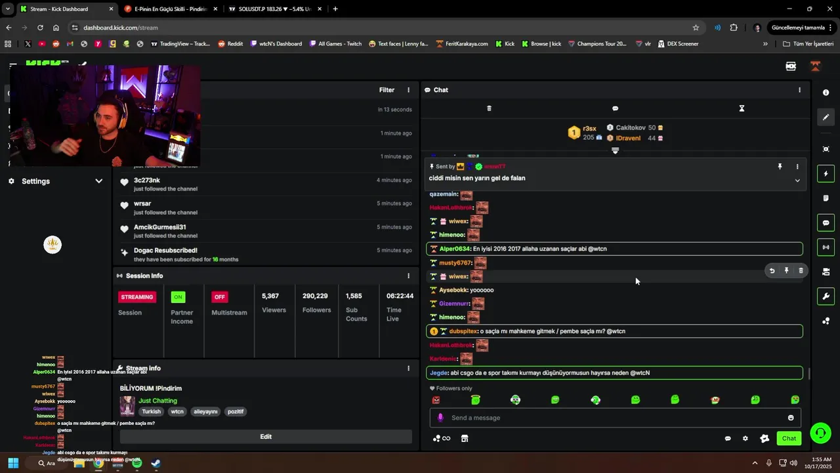The height and width of the screenshot is (473, 840).
Task: Click follower 3c273nk entry
Action: tap(266, 184)
